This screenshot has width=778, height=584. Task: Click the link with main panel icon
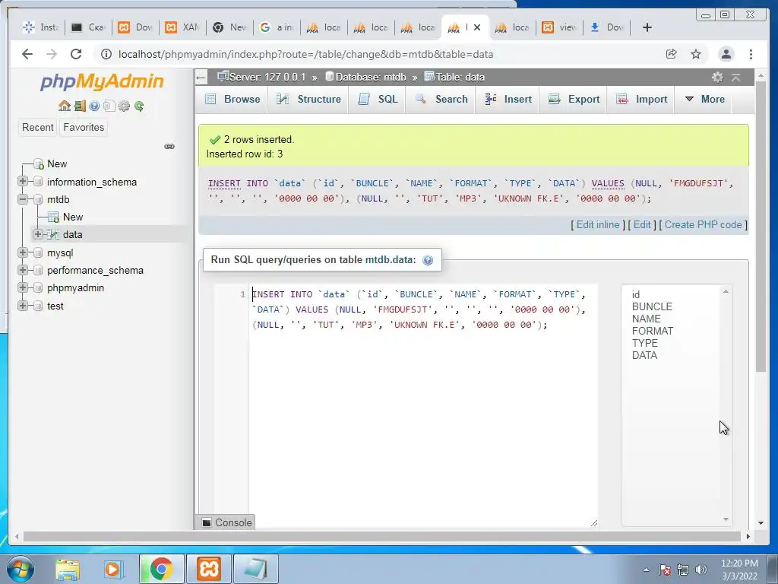point(169,146)
